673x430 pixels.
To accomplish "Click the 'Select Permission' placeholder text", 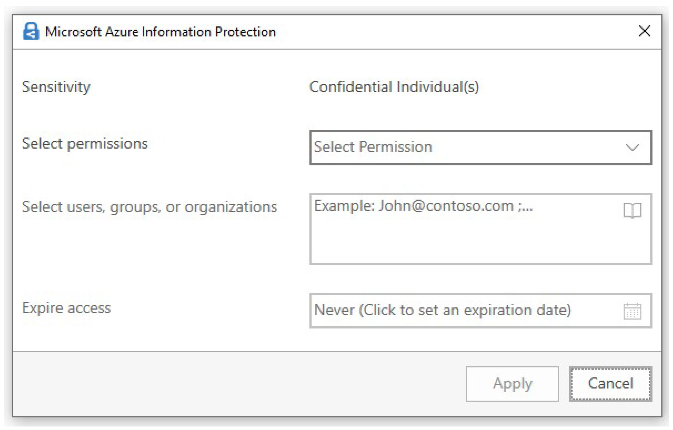I will pyautogui.click(x=373, y=147).
